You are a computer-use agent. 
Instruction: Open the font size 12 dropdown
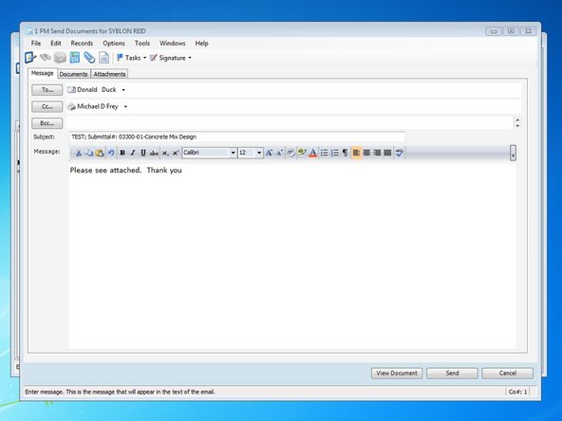click(x=259, y=153)
